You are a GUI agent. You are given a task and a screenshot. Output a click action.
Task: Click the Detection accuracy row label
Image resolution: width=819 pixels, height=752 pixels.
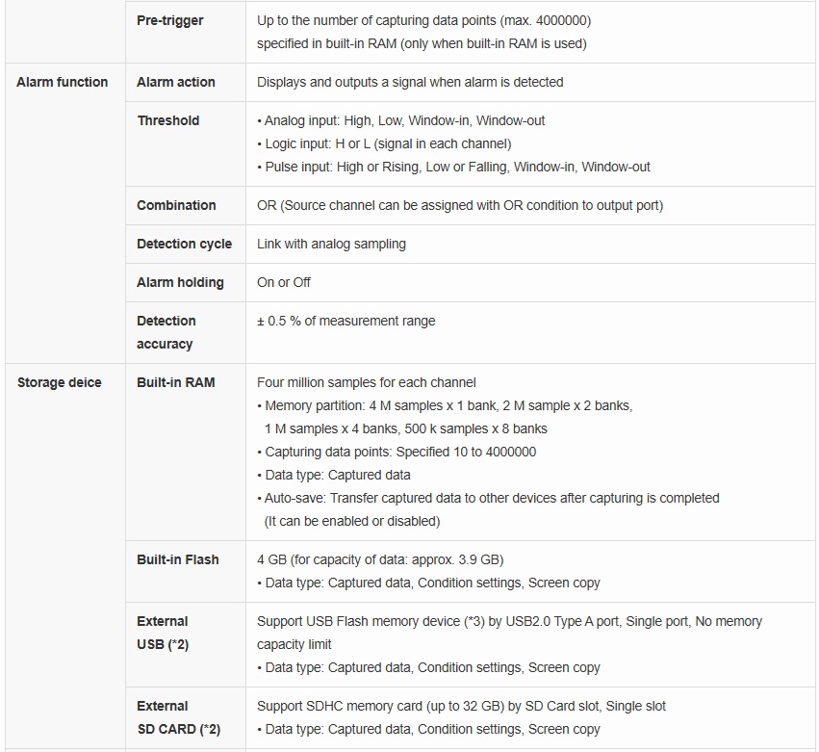click(x=166, y=332)
